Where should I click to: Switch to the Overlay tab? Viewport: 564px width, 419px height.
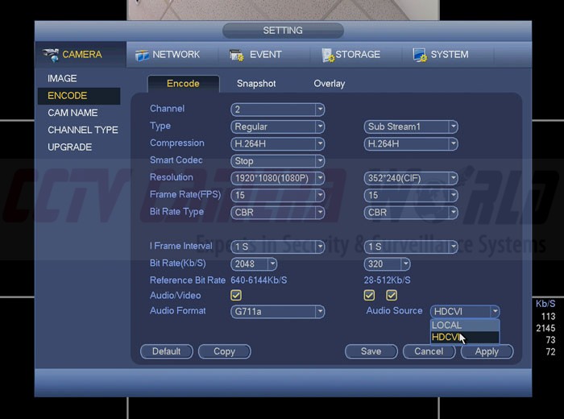point(329,84)
